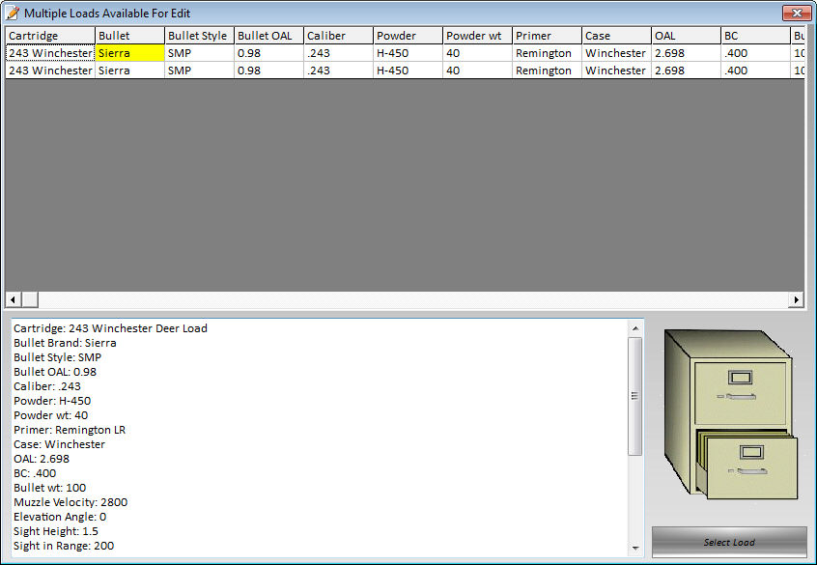
Task: Click the second row Remington primer cell
Action: [x=547, y=71]
